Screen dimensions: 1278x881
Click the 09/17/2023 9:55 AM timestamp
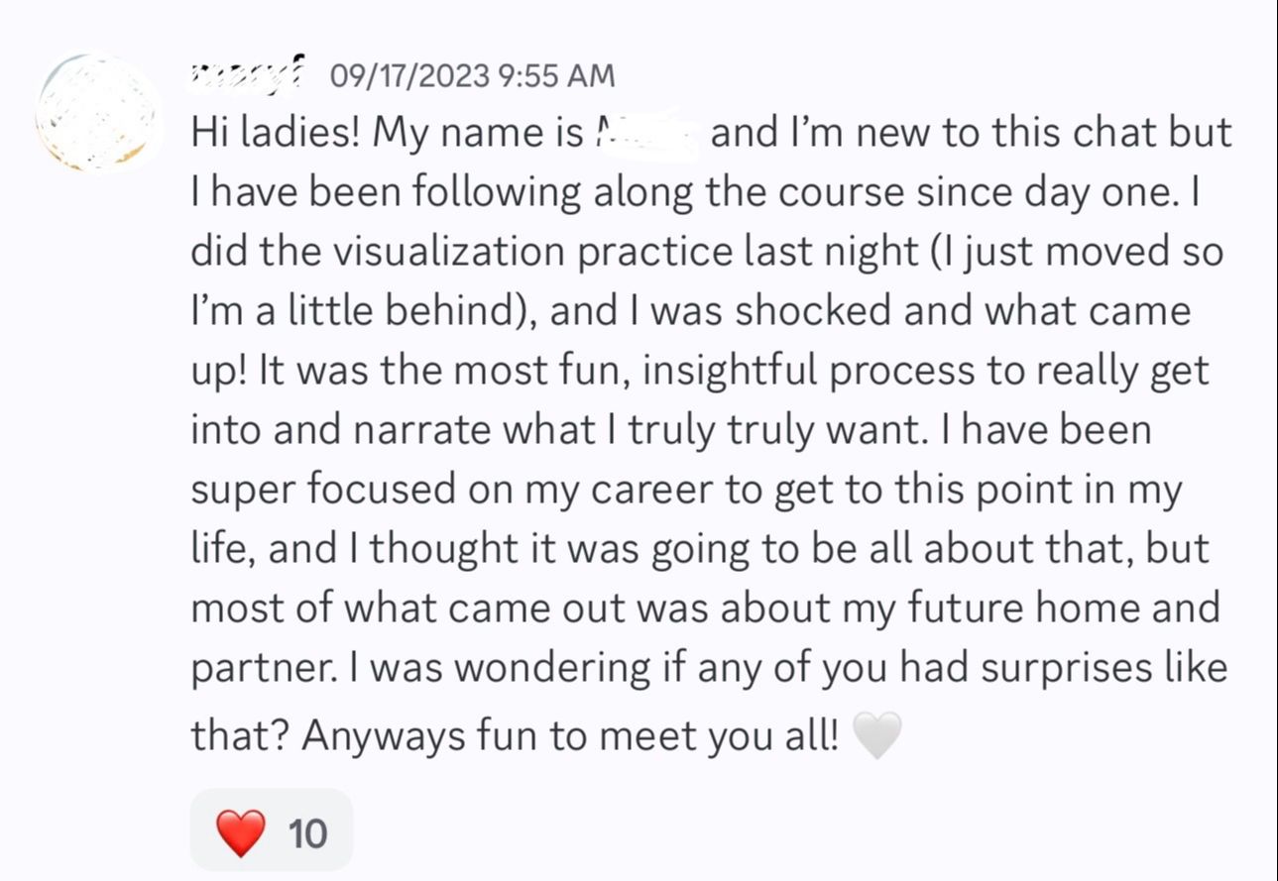coord(472,74)
